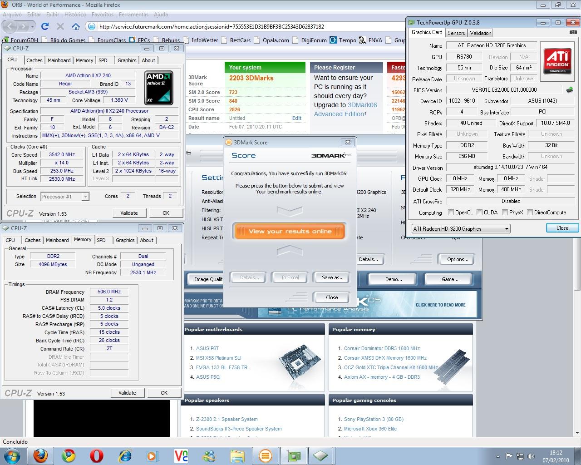The width and height of the screenshot is (581, 465).
Task: Click Click here to read more banner
Action: point(440,305)
